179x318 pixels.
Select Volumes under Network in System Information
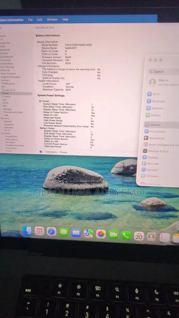(9, 128)
